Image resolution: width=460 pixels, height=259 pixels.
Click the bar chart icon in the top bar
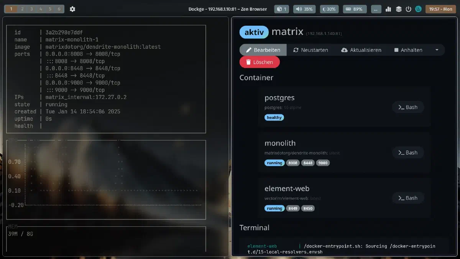coord(388,9)
